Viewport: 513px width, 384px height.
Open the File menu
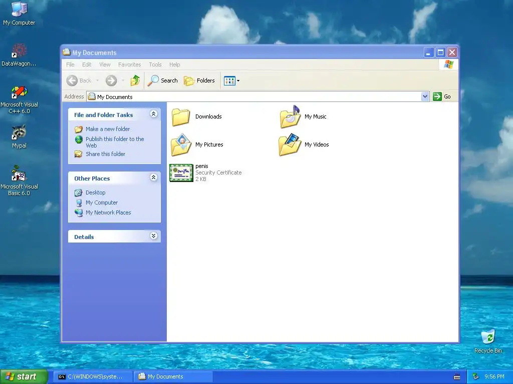coord(70,64)
